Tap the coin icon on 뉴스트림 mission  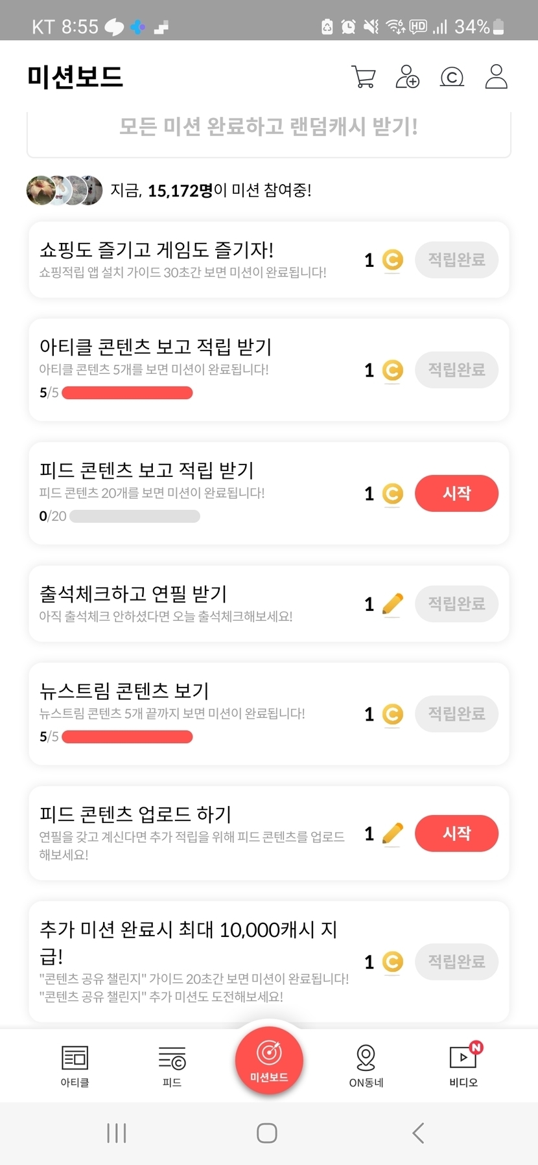click(392, 714)
